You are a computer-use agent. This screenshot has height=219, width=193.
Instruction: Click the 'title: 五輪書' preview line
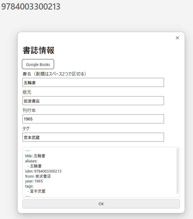[x=35, y=156]
